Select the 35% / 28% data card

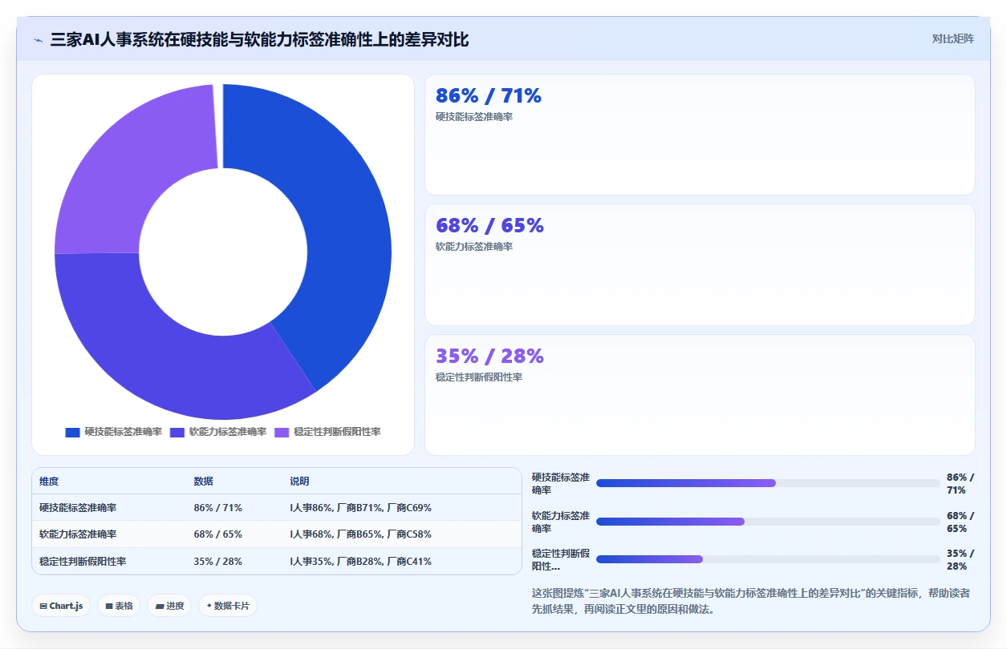pos(700,395)
